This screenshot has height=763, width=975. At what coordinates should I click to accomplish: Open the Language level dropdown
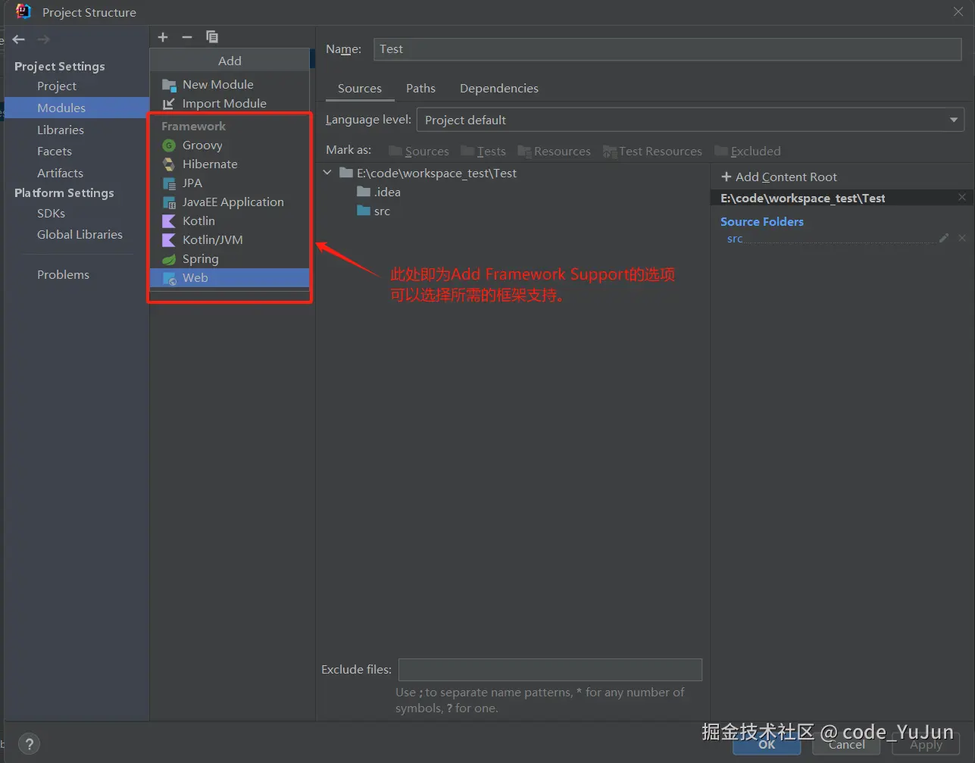pyautogui.click(x=689, y=120)
